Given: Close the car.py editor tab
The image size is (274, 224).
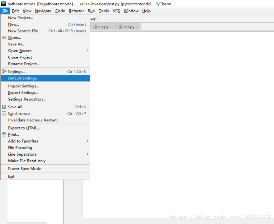Looking at the screenshot, I should pos(137,27).
